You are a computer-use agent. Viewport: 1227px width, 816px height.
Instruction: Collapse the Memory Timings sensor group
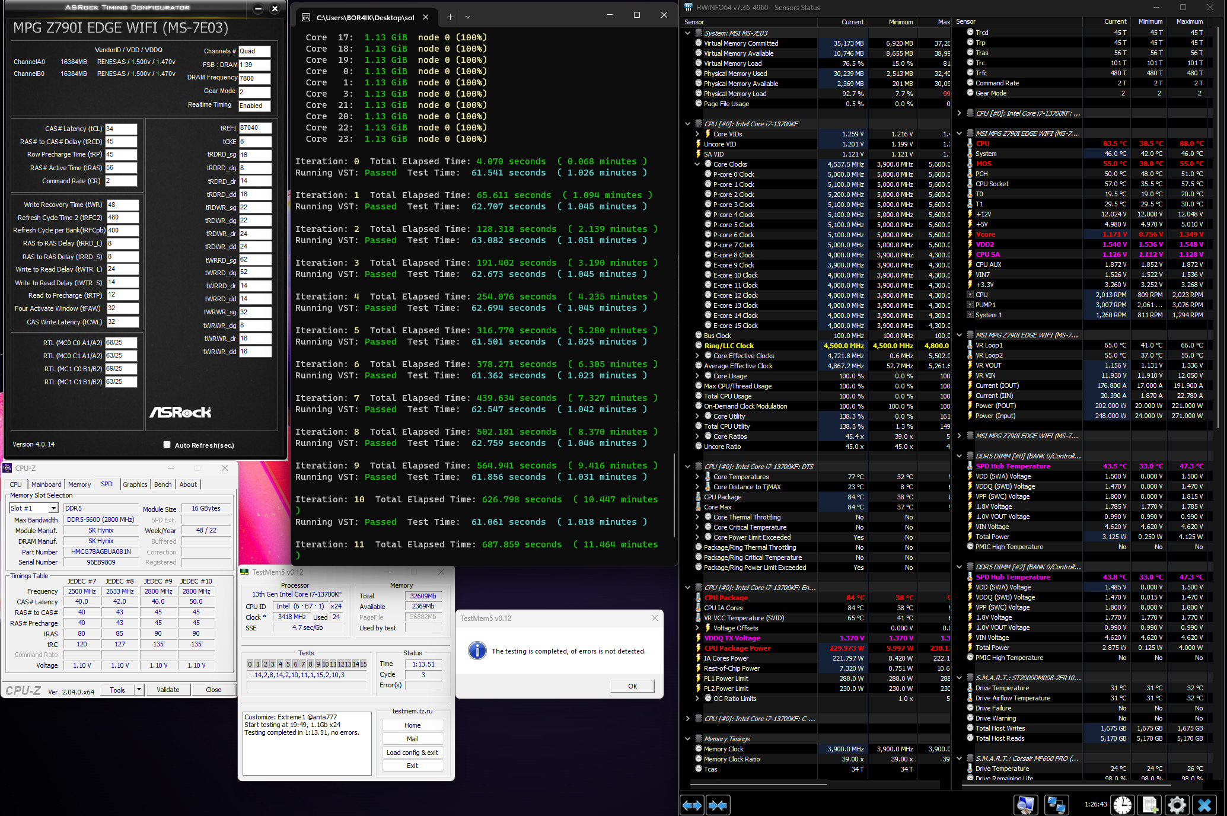(x=687, y=739)
